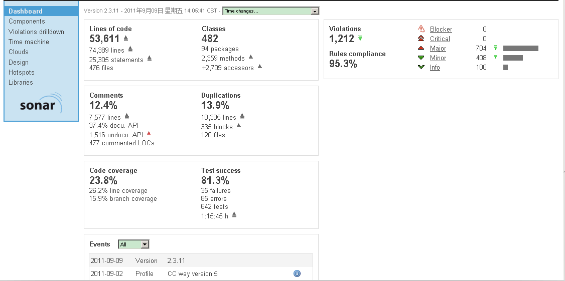The height and width of the screenshot is (281, 565).
Task: Open the Major violations link
Action: coord(438,48)
